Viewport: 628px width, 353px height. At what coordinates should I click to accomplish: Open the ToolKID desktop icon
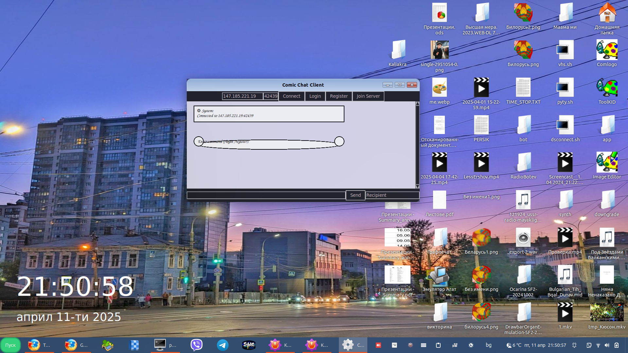pyautogui.click(x=607, y=88)
